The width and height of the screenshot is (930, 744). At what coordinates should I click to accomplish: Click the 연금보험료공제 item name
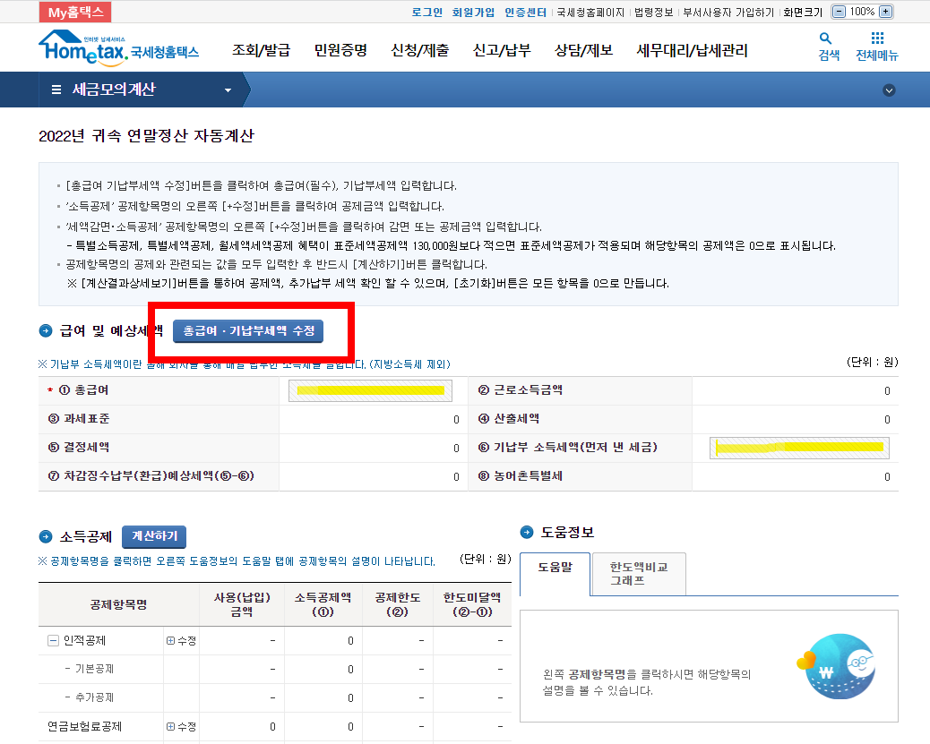click(84, 726)
